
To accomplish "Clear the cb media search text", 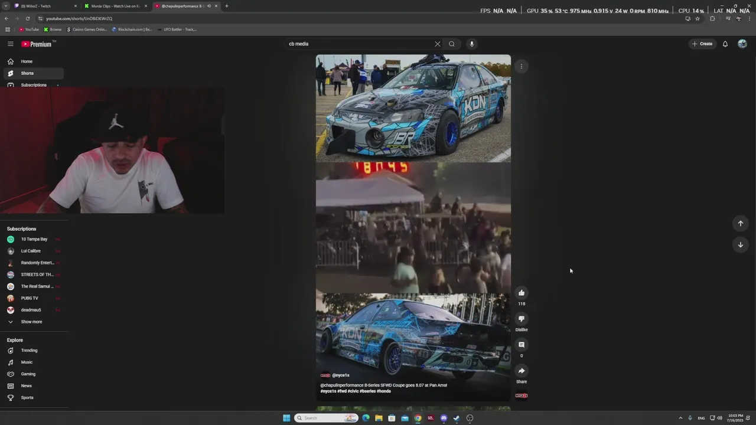I will (438, 44).
